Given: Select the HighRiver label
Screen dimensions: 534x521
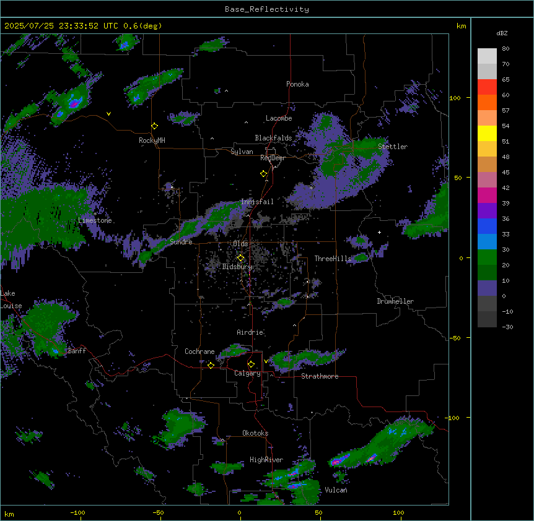Looking at the screenshot, I should [x=266, y=460].
